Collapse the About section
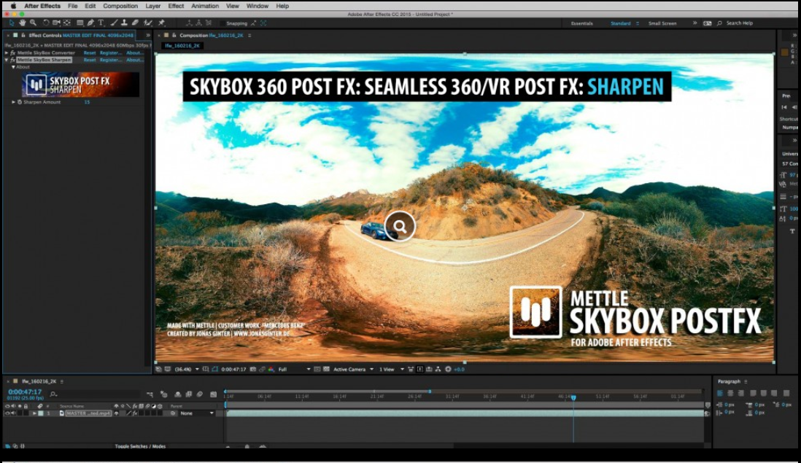 [13, 67]
